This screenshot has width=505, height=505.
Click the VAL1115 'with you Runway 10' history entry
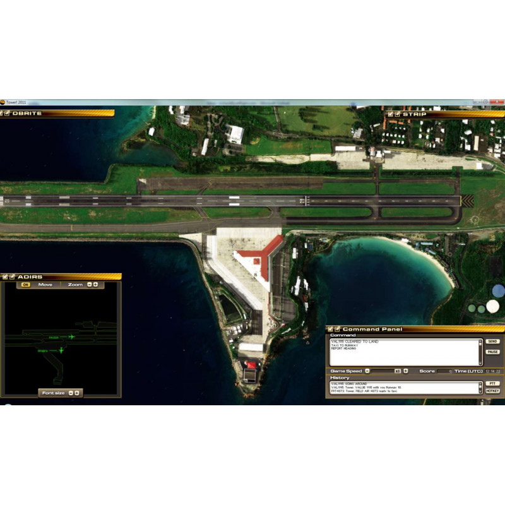366,388
